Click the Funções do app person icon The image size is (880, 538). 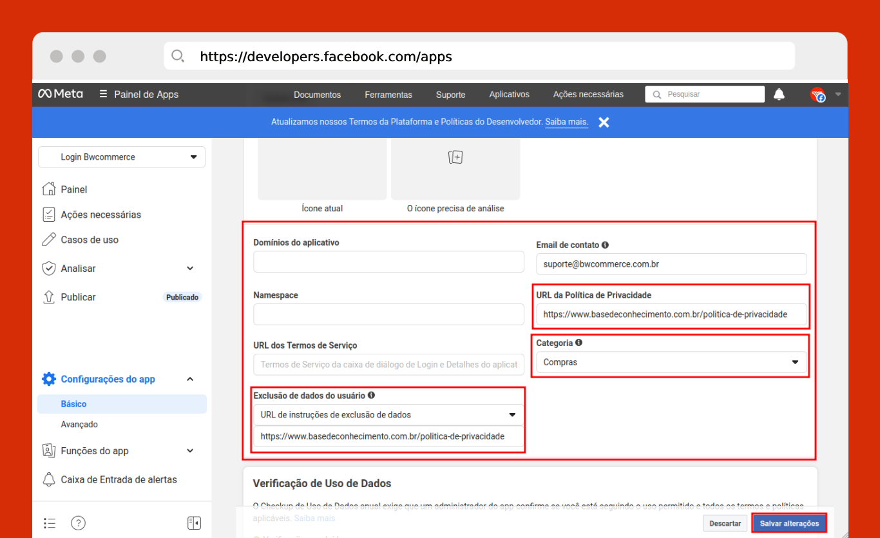tap(48, 450)
